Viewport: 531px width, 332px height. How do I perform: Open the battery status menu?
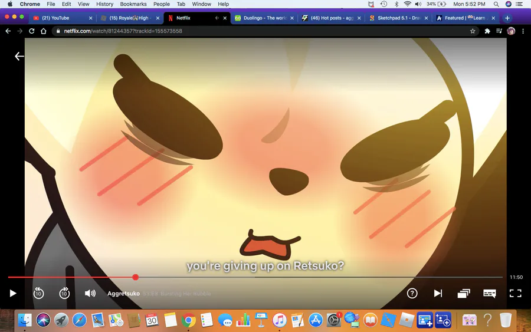point(437,4)
